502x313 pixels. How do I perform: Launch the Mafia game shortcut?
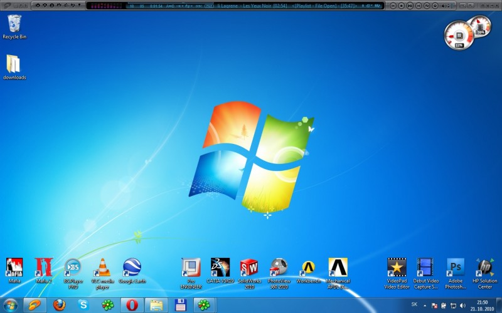(x=14, y=267)
